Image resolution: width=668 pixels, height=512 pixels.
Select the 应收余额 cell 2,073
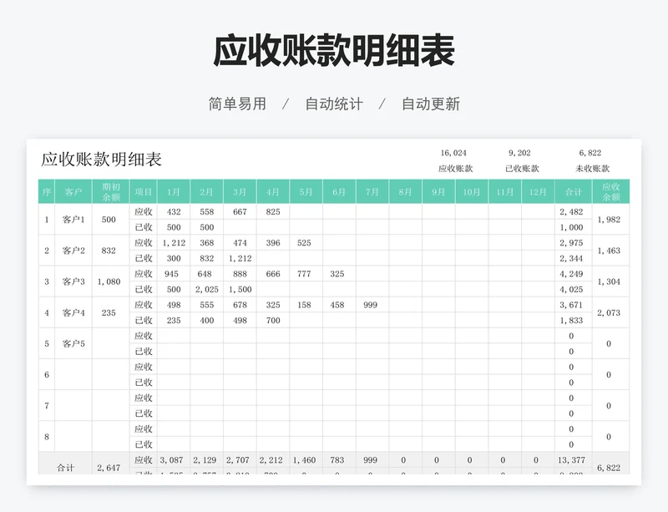(x=610, y=313)
